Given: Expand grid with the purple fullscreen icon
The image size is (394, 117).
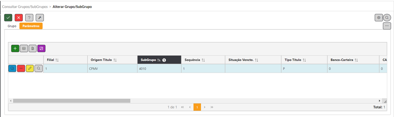Looking at the screenshot, I should pos(41,48).
